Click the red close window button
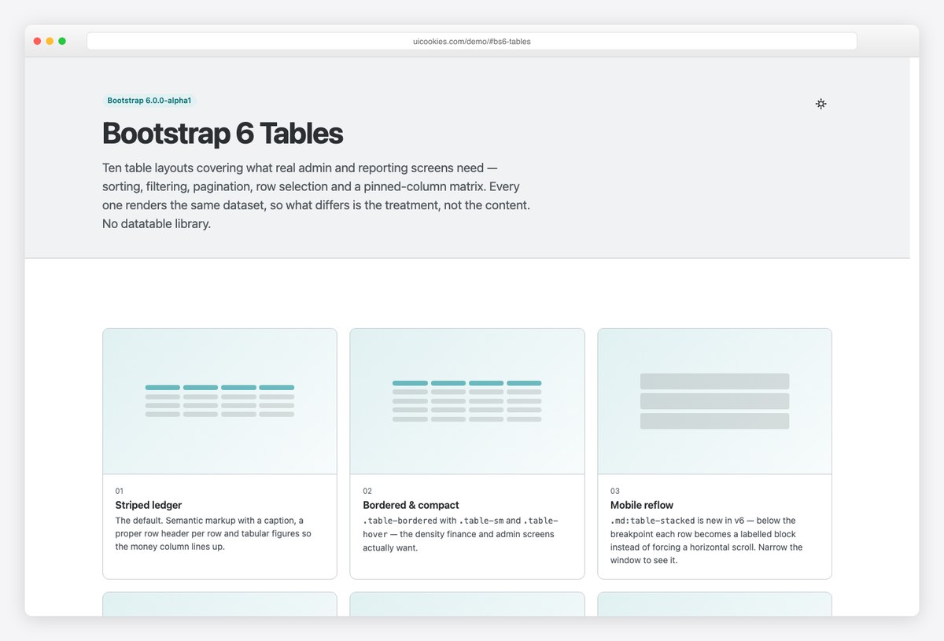This screenshot has height=641, width=944. point(37,41)
